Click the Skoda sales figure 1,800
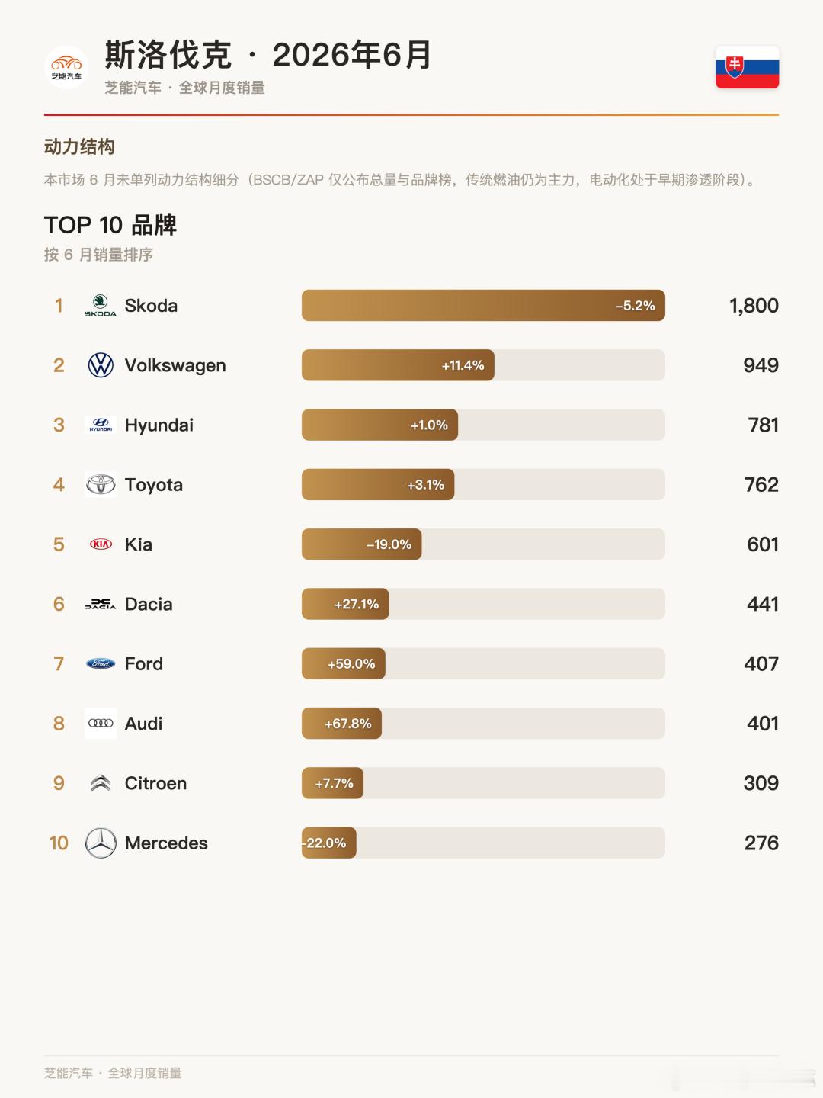823x1098 pixels. pyautogui.click(x=754, y=306)
